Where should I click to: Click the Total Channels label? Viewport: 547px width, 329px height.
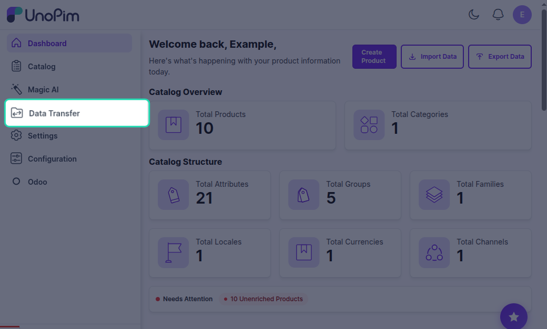tap(482, 241)
